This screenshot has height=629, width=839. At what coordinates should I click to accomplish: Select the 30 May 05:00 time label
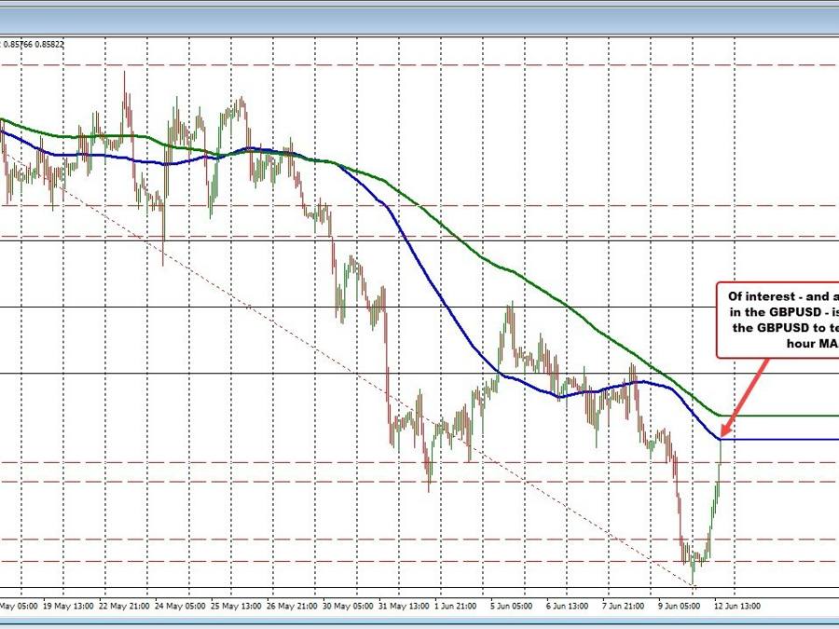click(x=345, y=604)
